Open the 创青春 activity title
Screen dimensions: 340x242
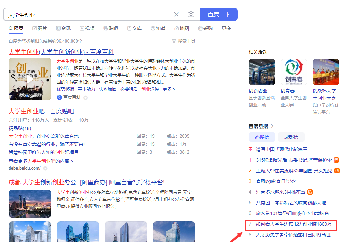[288, 91]
